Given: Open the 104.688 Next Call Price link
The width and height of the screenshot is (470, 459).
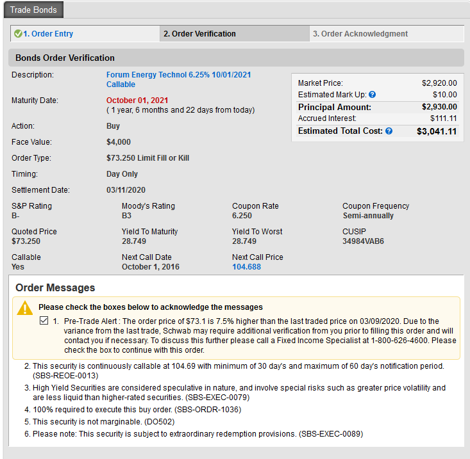Looking at the screenshot, I should click(x=246, y=267).
